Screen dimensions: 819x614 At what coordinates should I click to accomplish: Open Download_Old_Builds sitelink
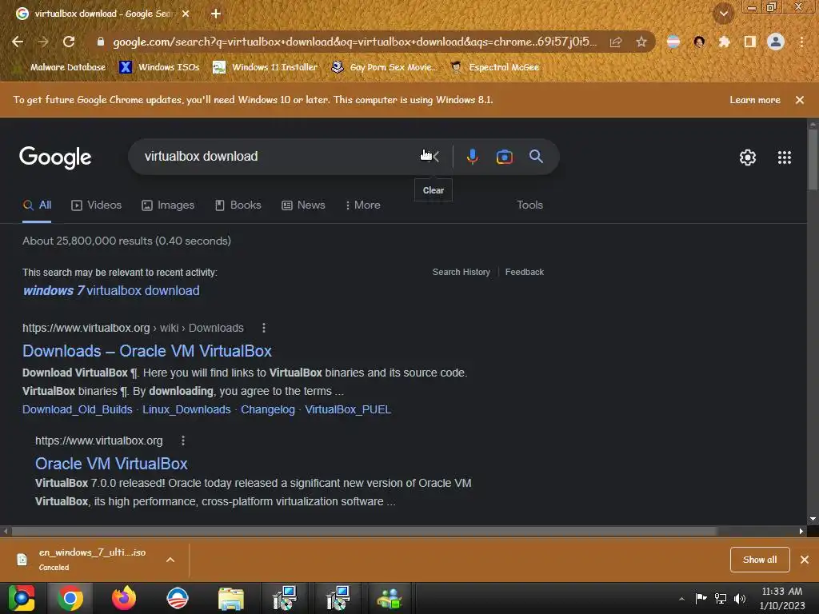78,409
